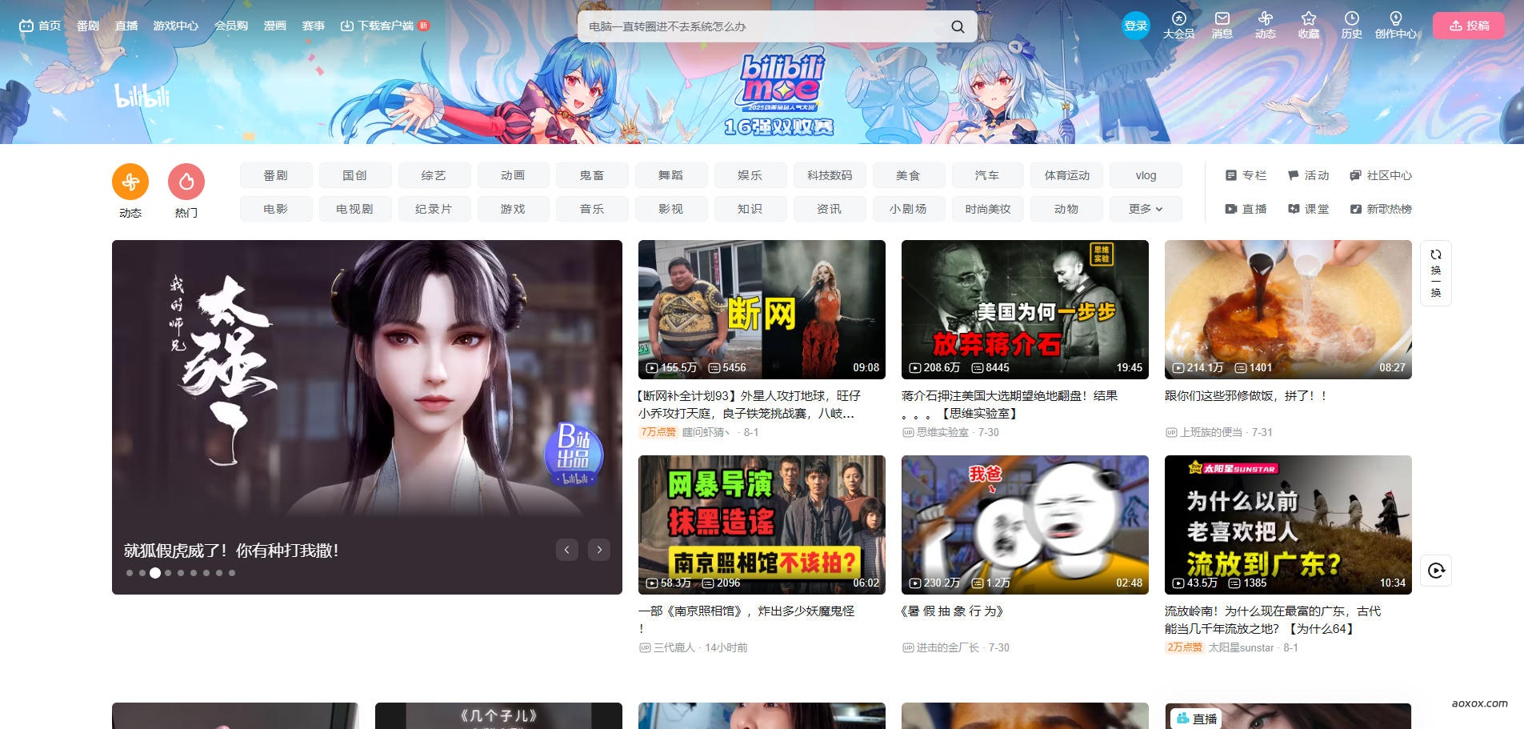Screen dimensions: 1524x729
Task: Open 专栏 column link
Action: [x=1246, y=175]
